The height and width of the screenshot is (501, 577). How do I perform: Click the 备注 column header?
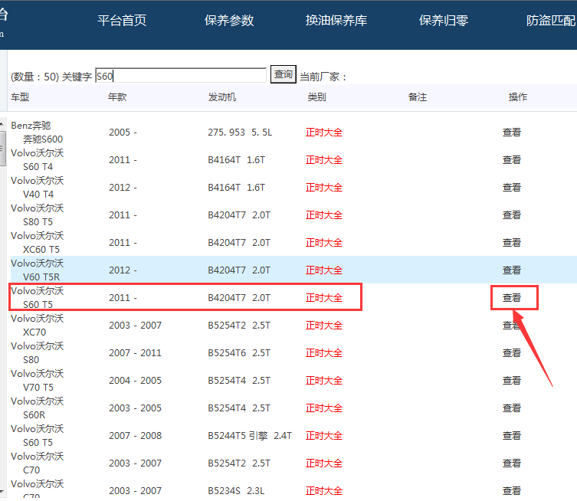click(418, 97)
